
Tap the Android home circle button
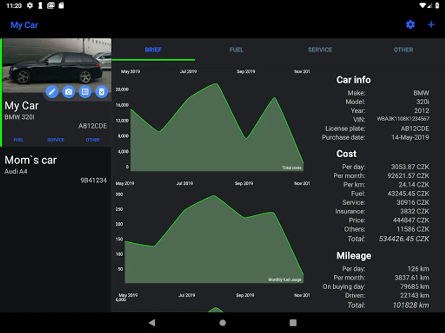click(222, 323)
